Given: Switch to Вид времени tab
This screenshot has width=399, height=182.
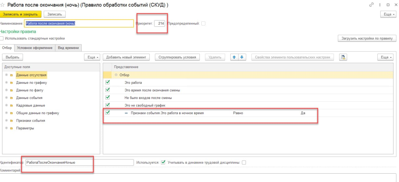Looking at the screenshot, I should [x=69, y=48].
